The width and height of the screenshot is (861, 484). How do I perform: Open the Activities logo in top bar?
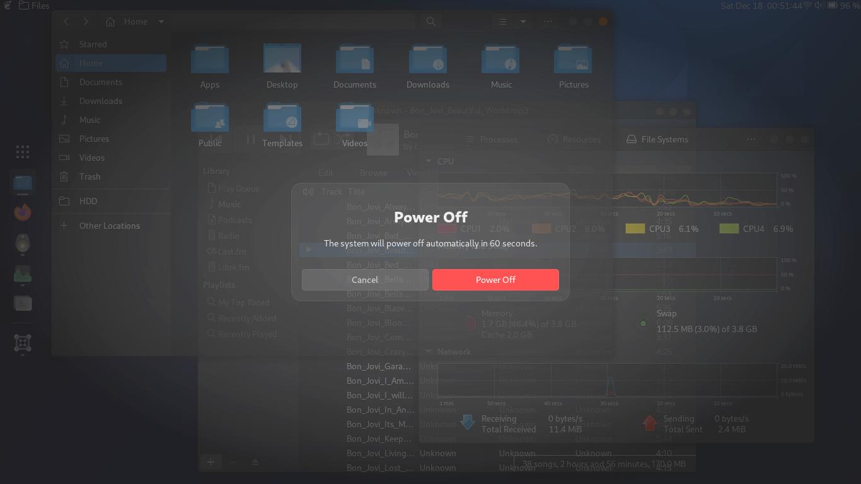6,6
